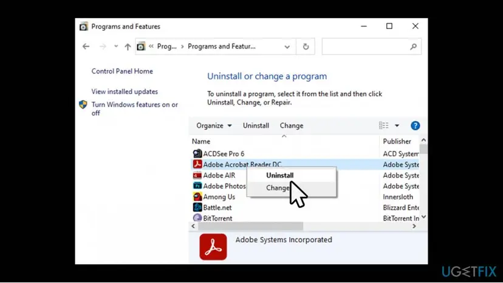Click the Blizzard Entertainment publisher cell
Screen dimensions: 503x283
tap(401, 207)
